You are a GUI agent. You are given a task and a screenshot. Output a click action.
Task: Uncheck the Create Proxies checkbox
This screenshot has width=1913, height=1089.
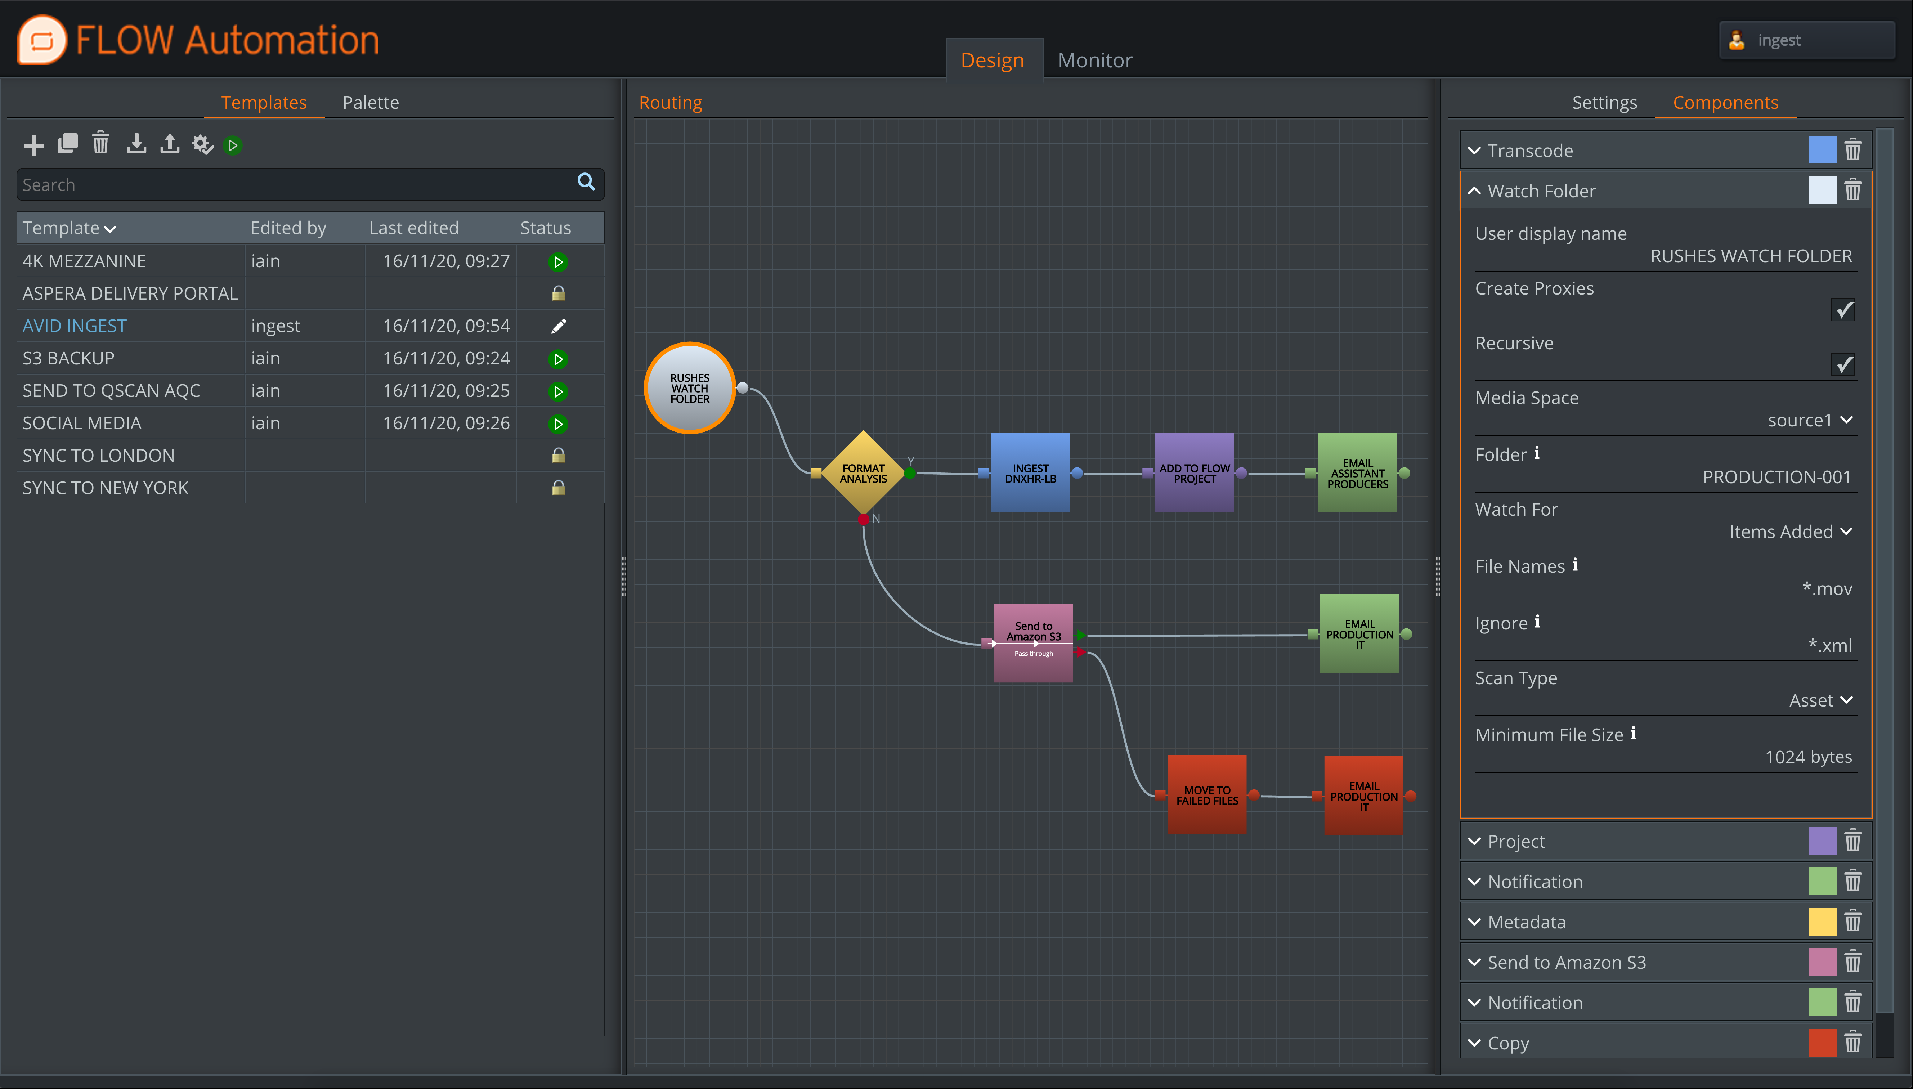tap(1842, 310)
